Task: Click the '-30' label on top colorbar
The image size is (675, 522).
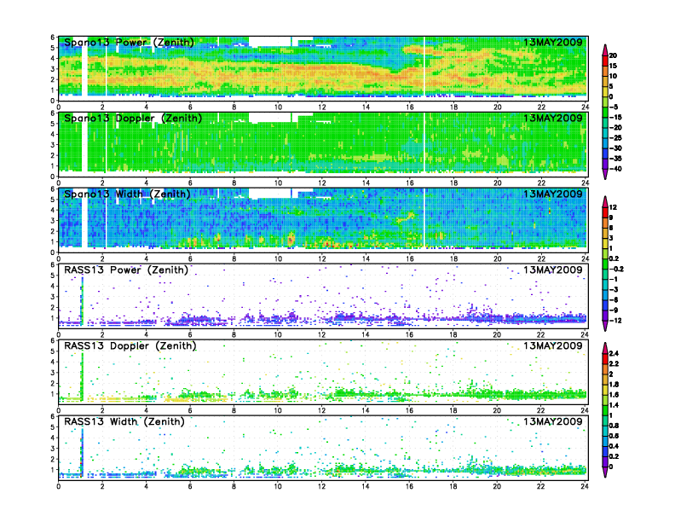Action: coord(615,148)
